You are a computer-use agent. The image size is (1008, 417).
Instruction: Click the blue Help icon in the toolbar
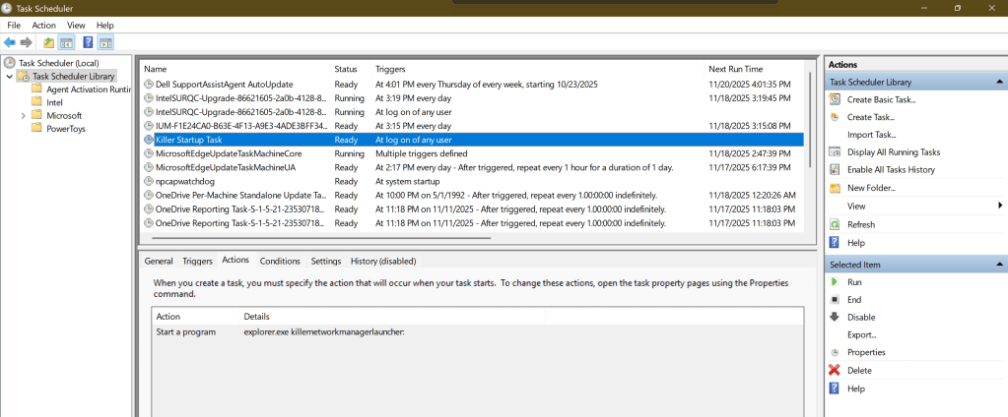tap(87, 42)
